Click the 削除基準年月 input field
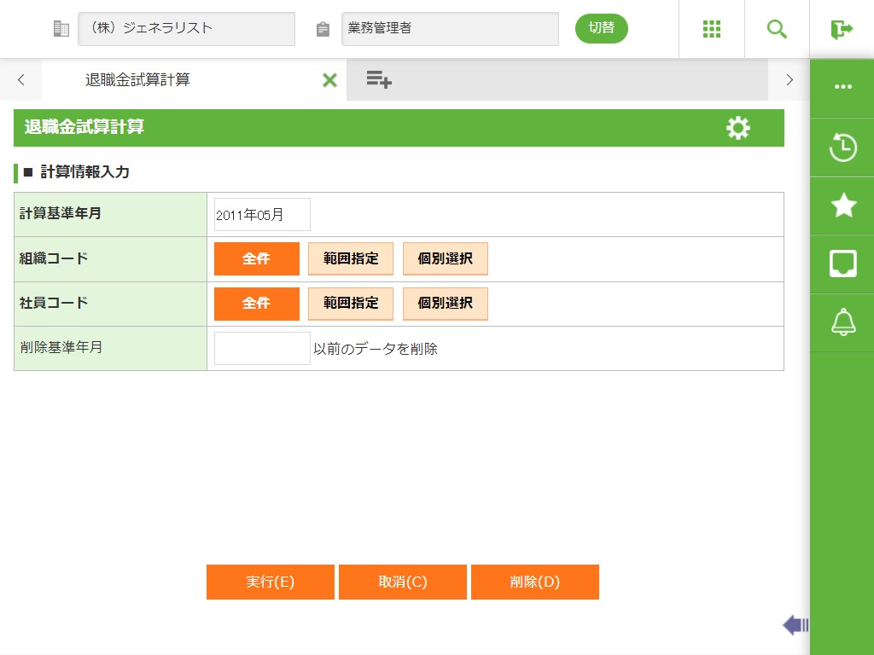The height and width of the screenshot is (655, 874). 262,348
